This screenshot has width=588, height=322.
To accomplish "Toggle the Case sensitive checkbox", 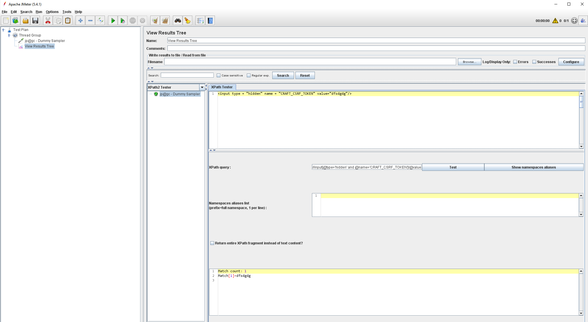I will [219, 76].
